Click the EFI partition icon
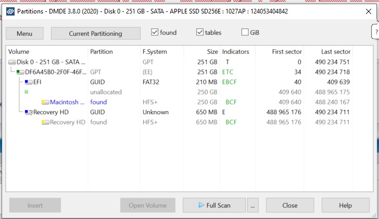 click(x=29, y=82)
